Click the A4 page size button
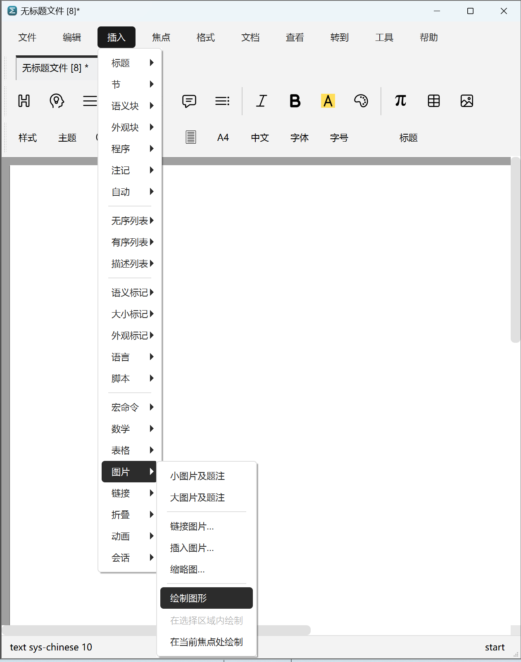The width and height of the screenshot is (521, 662). click(223, 138)
